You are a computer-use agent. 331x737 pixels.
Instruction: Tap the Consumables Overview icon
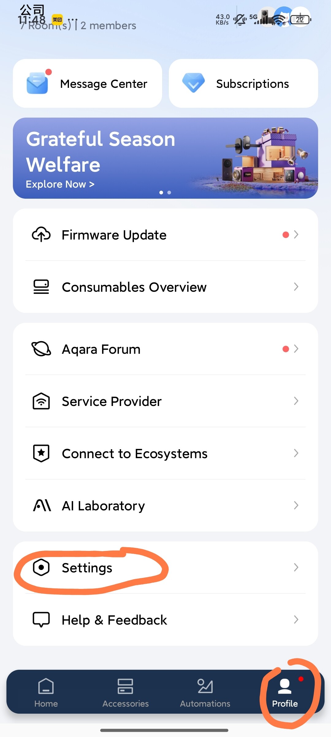click(41, 287)
